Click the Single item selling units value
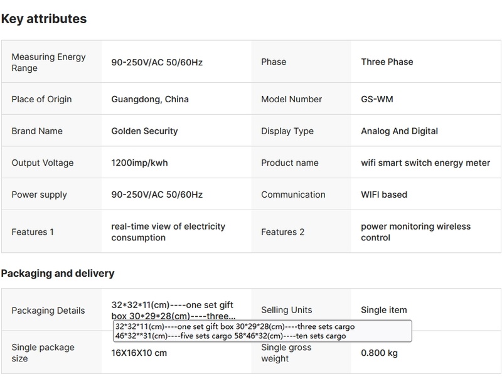Image resolution: width=502 pixels, height=379 pixels. 384,310
